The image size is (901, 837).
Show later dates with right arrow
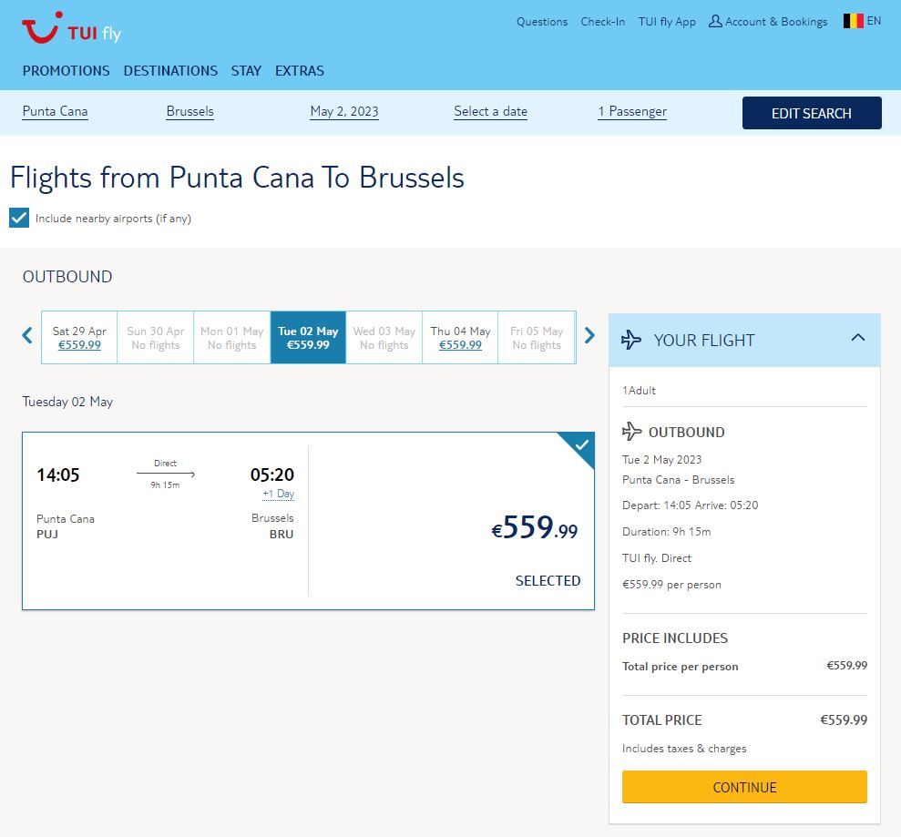pyautogui.click(x=589, y=335)
